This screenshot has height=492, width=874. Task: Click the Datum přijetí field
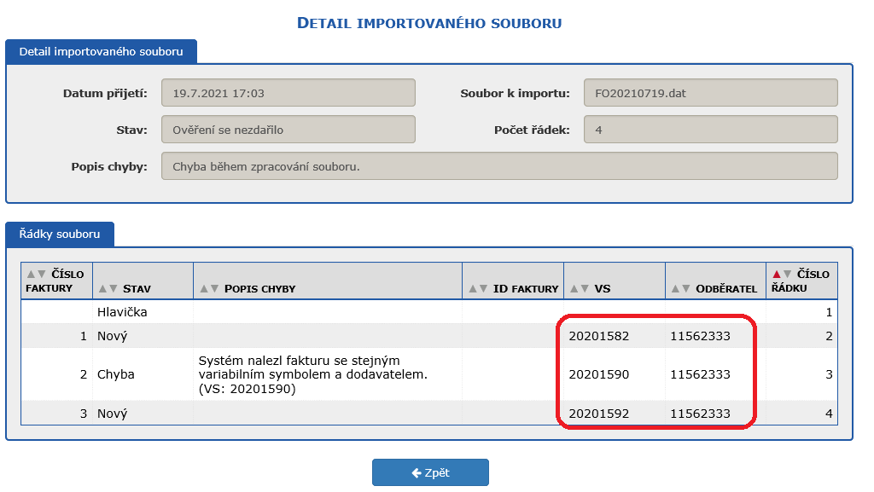(x=288, y=93)
